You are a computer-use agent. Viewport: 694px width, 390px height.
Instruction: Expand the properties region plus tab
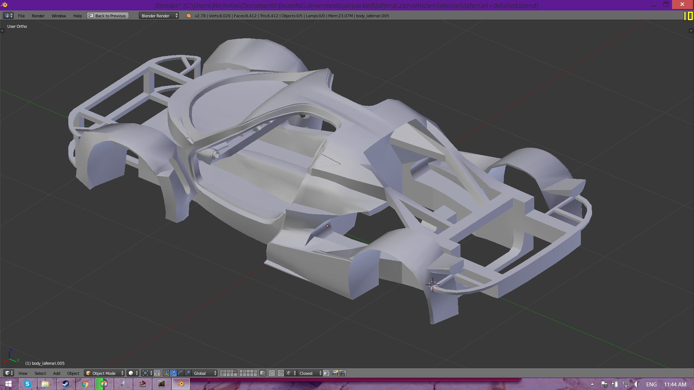click(x=691, y=31)
